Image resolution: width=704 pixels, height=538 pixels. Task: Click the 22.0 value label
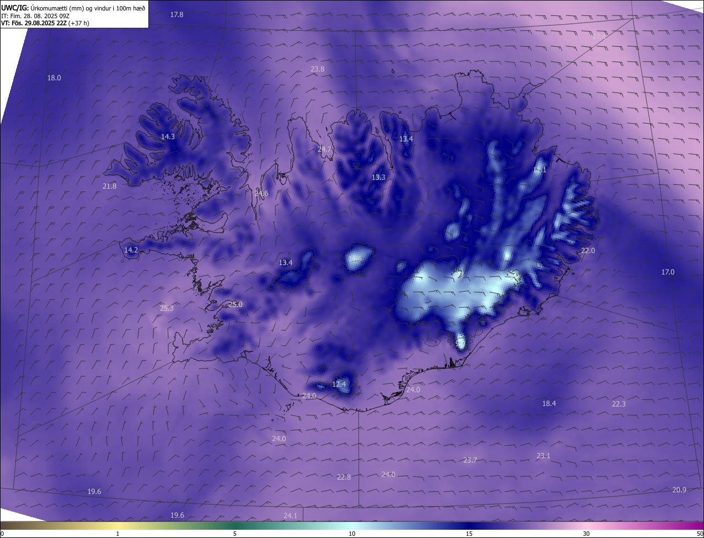(x=588, y=251)
